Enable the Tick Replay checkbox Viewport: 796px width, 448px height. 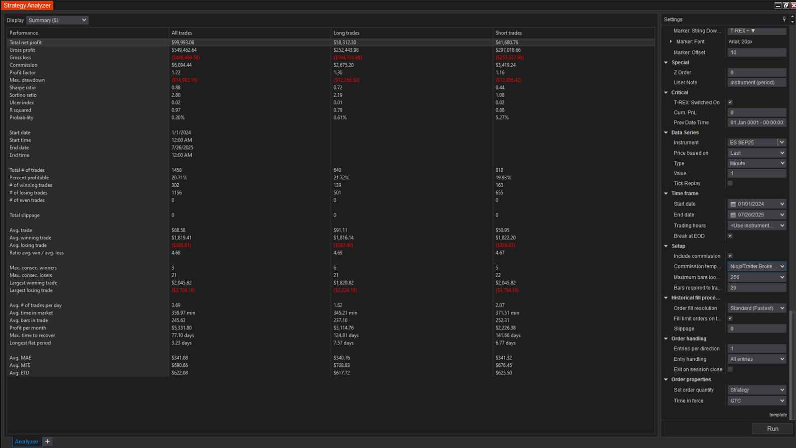(x=730, y=184)
